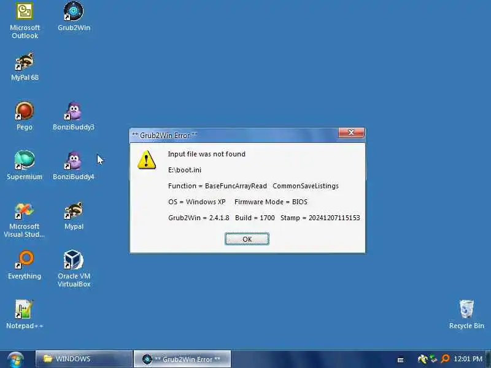The width and height of the screenshot is (491, 368).
Task: Switch to the WINDOWS folder taskbar button
Action: pos(84,359)
